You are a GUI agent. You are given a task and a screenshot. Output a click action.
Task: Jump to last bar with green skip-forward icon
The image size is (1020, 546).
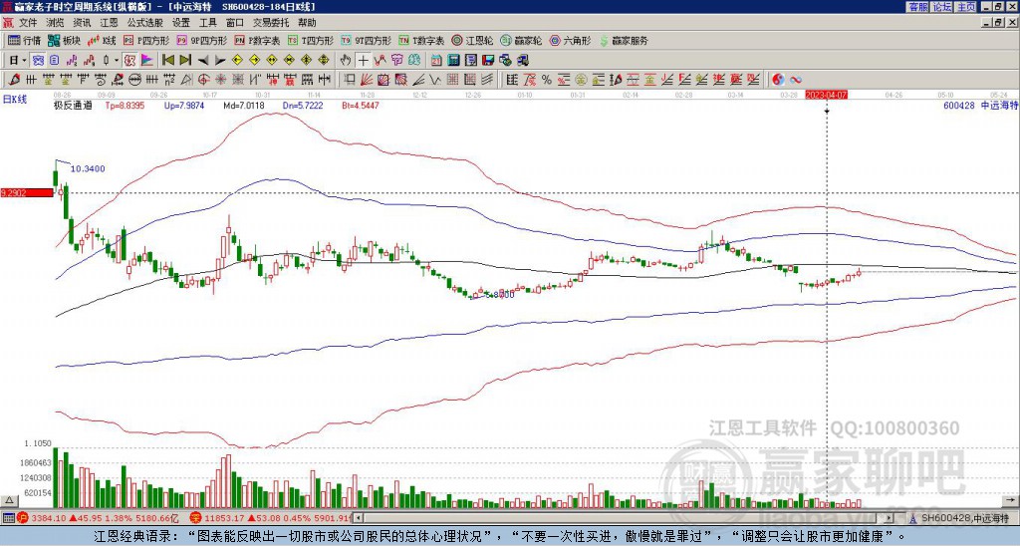click(185, 61)
